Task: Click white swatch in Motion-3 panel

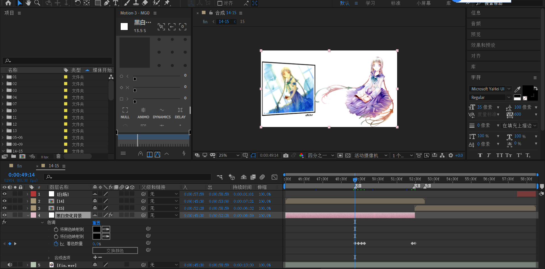Action: (124, 27)
